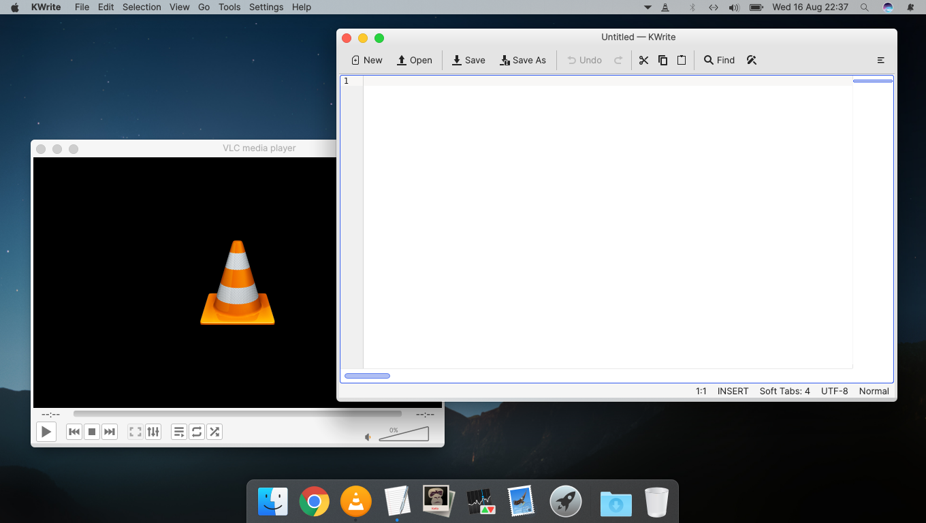
Task: Open the KWrite hamburger menu
Action: pyautogui.click(x=880, y=60)
